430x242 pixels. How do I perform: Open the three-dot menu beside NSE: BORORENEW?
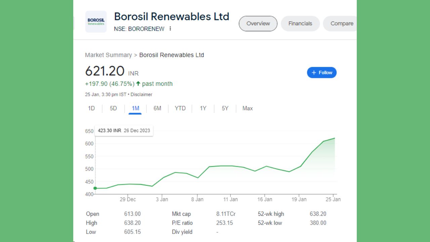(170, 29)
